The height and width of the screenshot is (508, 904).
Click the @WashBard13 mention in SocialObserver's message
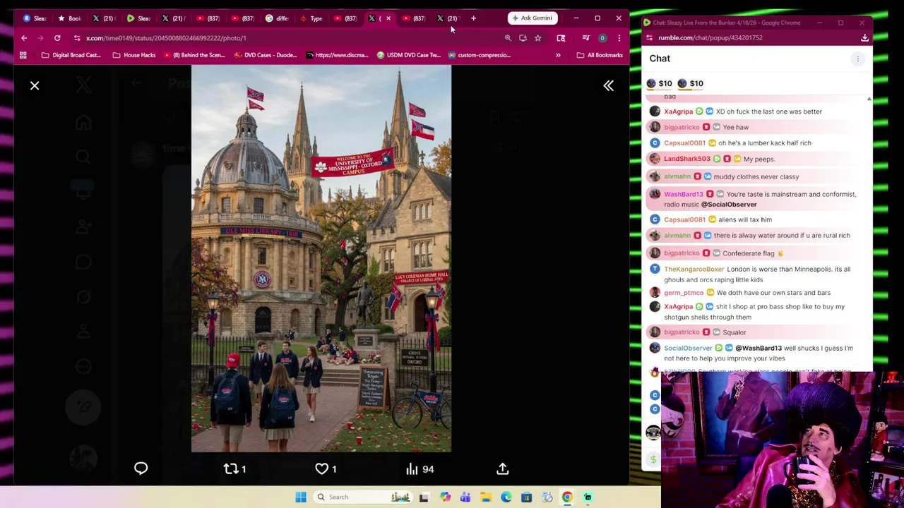pos(759,348)
